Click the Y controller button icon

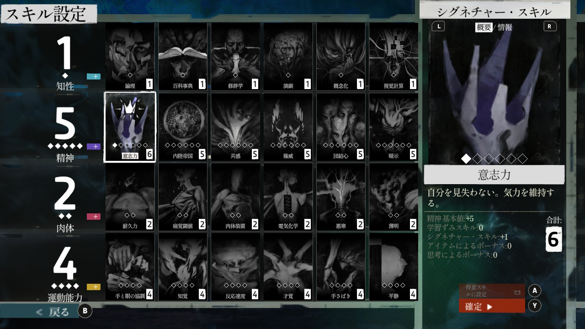[535, 306]
